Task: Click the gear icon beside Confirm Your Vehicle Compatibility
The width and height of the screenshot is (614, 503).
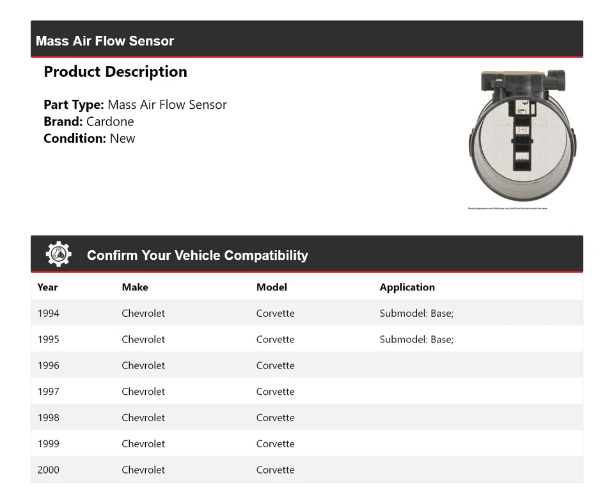Action: [x=58, y=254]
